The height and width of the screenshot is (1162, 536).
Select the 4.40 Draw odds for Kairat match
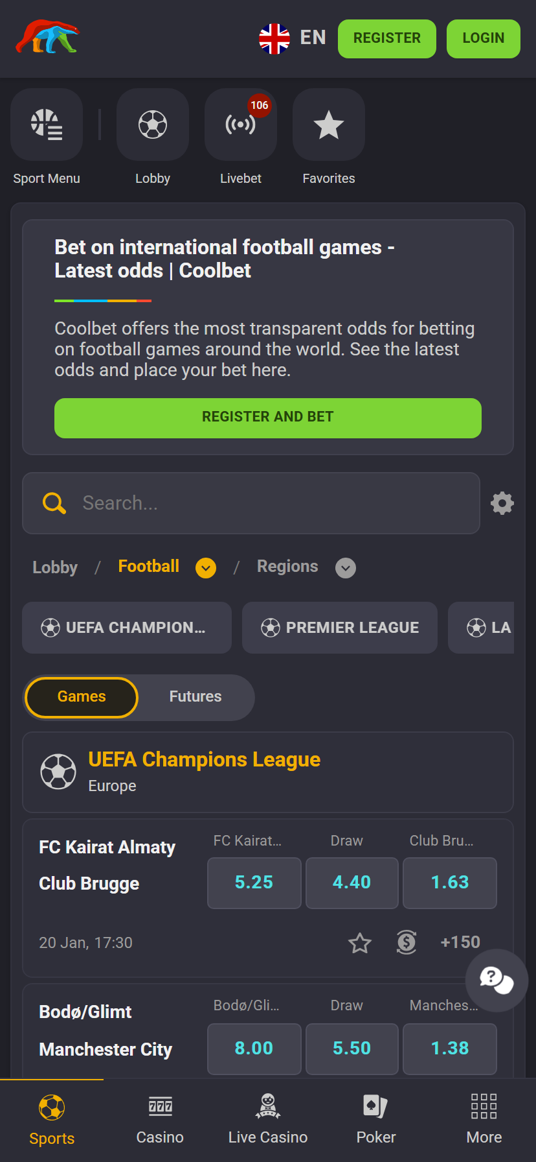[352, 883]
